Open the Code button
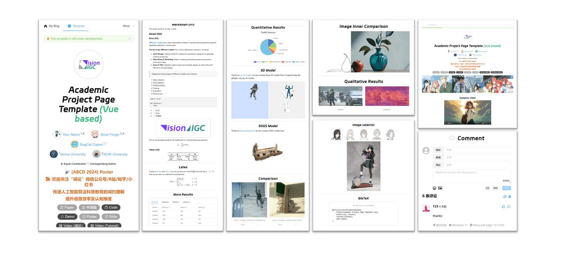This screenshot has width=563, height=254. click(x=111, y=207)
